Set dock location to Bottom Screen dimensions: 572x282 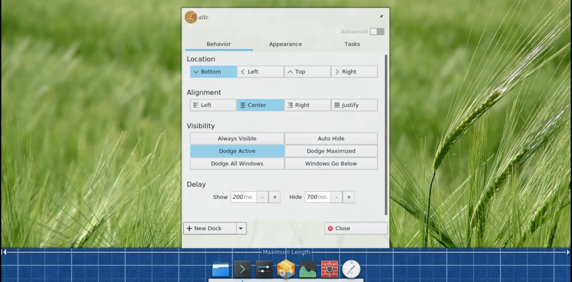[x=213, y=72]
